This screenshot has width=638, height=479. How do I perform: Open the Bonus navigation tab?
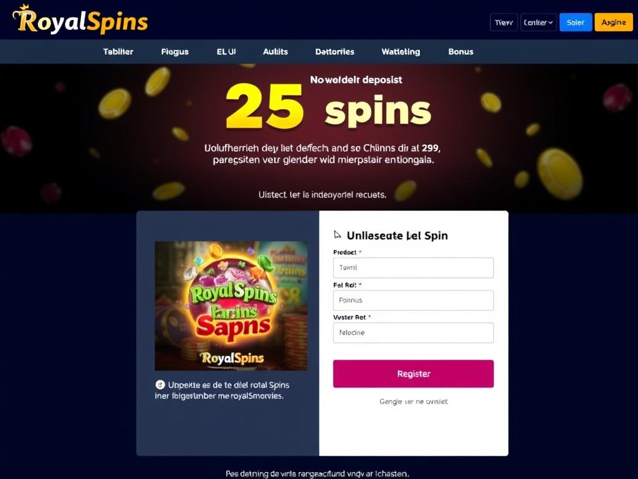460,52
